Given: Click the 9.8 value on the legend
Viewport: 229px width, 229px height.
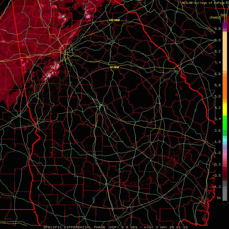Looking at the screenshot, I should [218, 28].
